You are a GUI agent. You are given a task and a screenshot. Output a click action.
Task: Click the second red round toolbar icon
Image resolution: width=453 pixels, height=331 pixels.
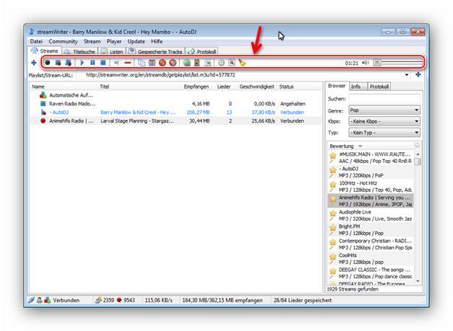pos(173,63)
